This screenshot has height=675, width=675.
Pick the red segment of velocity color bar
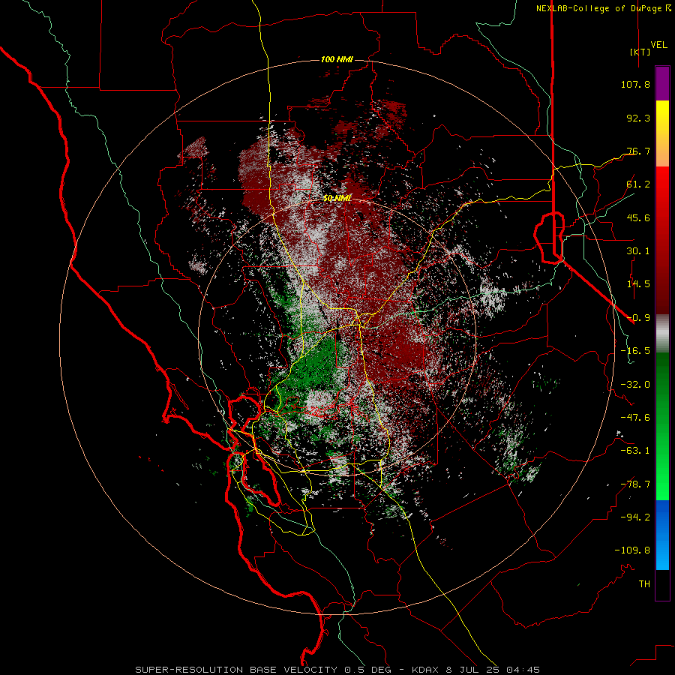point(662,240)
